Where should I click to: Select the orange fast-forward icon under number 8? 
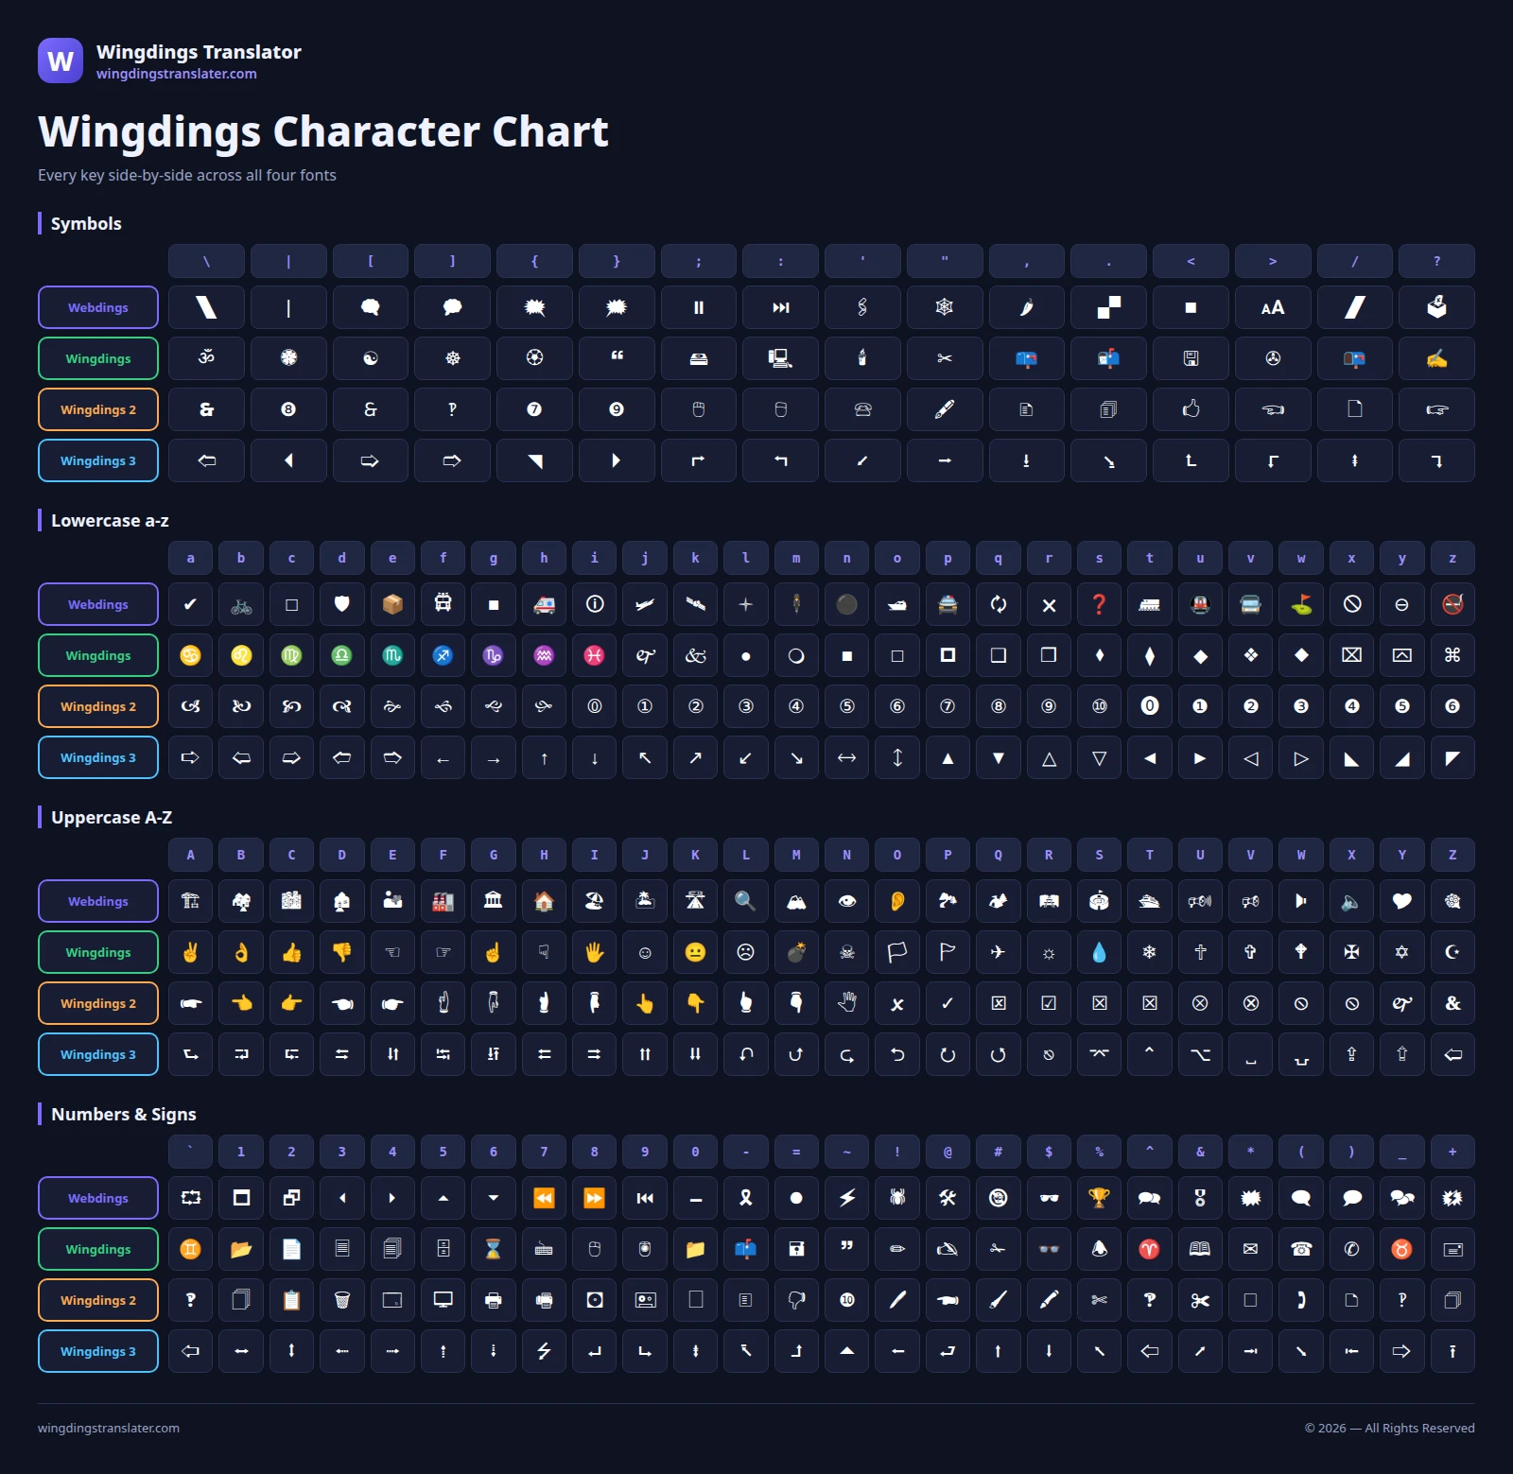tap(594, 1199)
